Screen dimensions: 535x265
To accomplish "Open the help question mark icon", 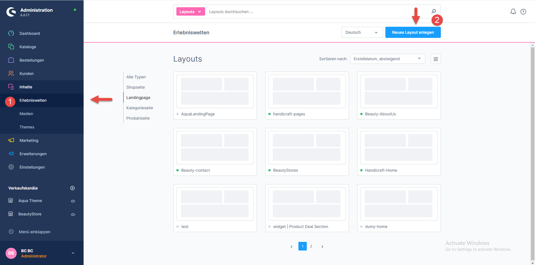I will (x=523, y=12).
